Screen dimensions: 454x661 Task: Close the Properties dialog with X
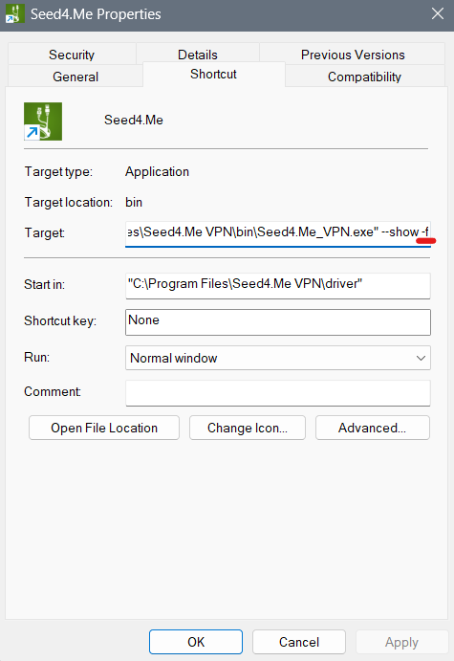click(438, 14)
